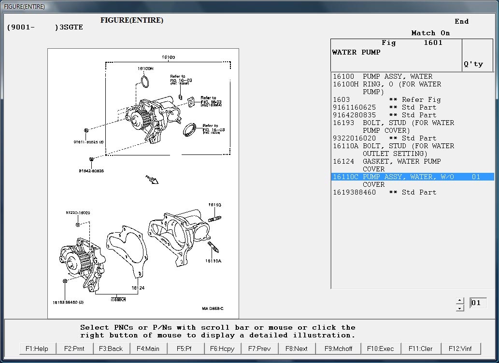This screenshot has width=499, height=363.
Task: Select row 16100H RING, O
Action: coord(413,88)
